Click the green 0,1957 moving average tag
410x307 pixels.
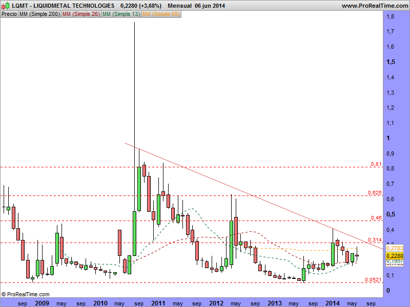click(395, 261)
